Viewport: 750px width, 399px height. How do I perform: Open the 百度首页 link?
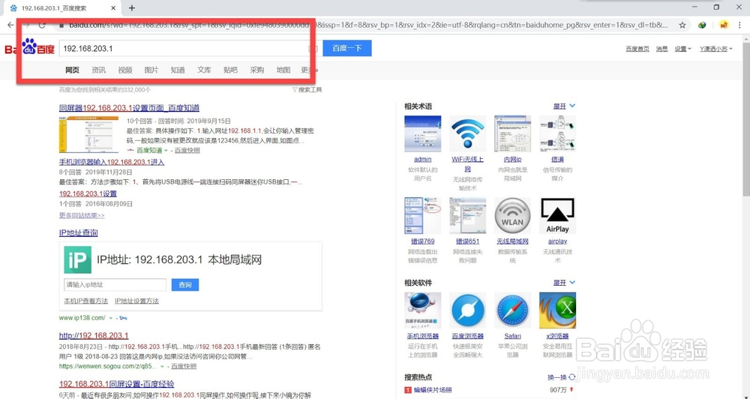coord(637,49)
